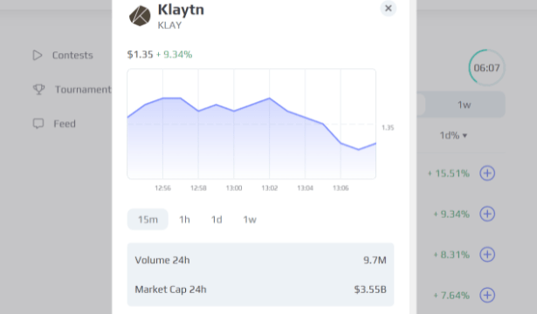
Task: Click the Klaytn coin logo
Action: (140, 16)
